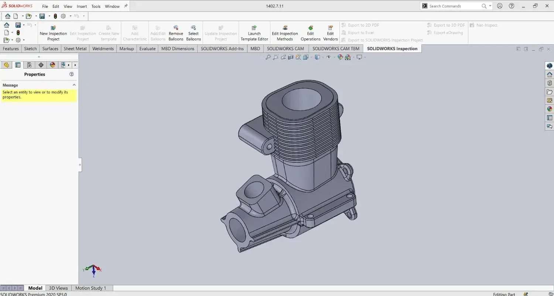Collapse the left panel using edge handle
554x296 pixels.
click(x=80, y=165)
